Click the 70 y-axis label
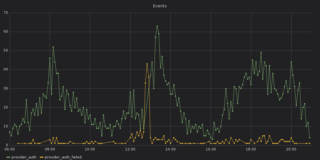This screenshot has height=160, width=320. [6, 13]
